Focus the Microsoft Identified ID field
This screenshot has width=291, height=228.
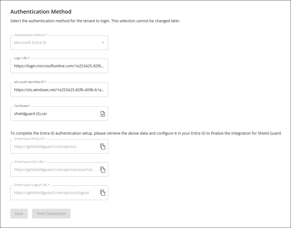[59, 90]
